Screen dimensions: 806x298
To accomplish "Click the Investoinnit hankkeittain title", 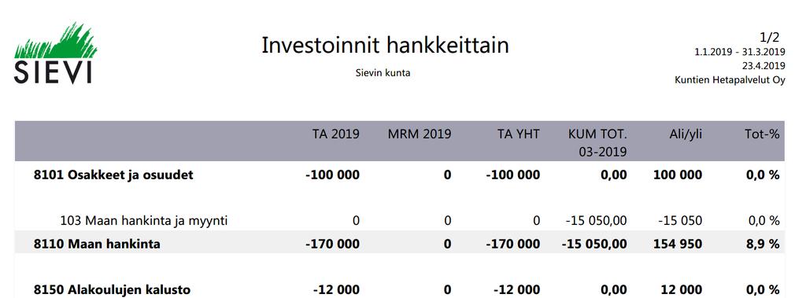I will [385, 46].
